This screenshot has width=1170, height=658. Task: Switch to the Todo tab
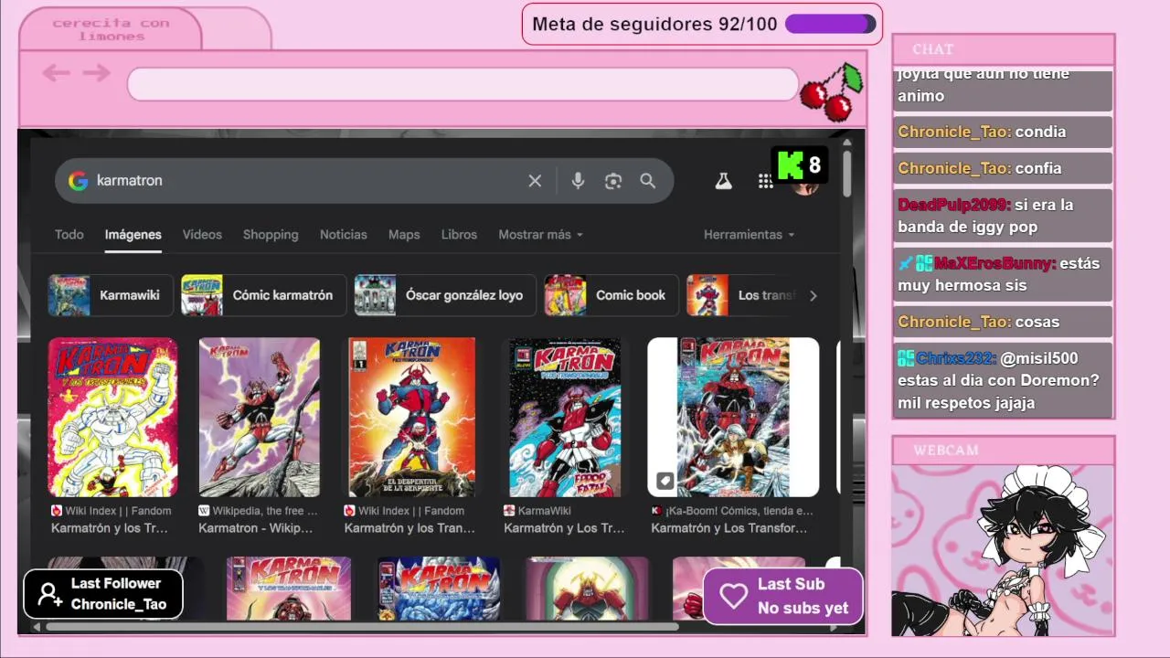(x=69, y=235)
